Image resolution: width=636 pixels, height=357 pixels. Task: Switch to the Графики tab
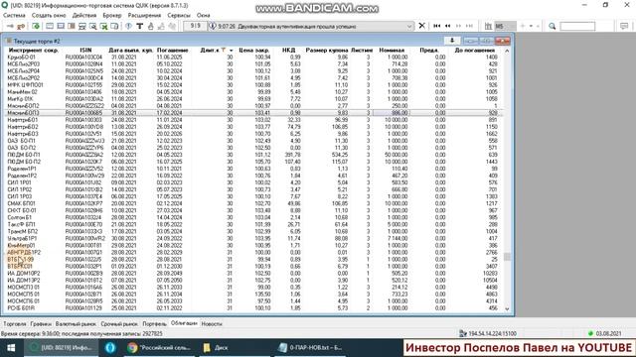[x=41, y=324]
